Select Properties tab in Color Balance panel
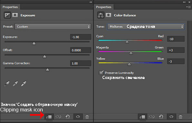Screen dimensions: 192x123 click(x=104, y=7)
